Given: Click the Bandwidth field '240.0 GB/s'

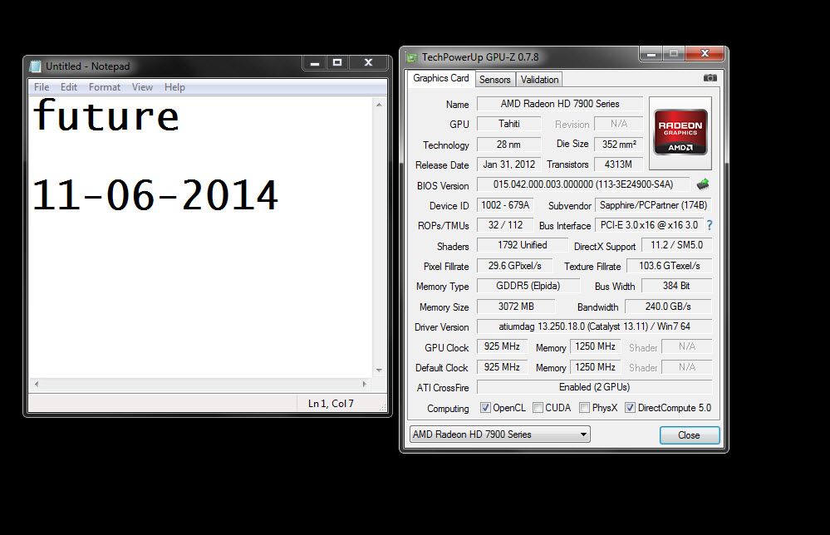Looking at the screenshot, I should pyautogui.click(x=668, y=307).
